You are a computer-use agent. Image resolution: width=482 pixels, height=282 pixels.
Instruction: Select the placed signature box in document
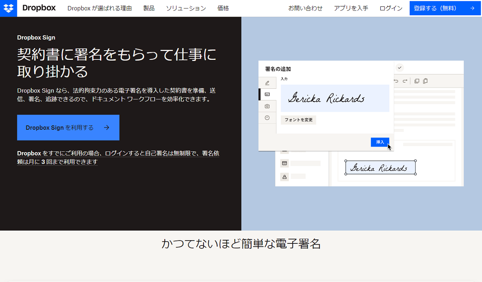380,168
